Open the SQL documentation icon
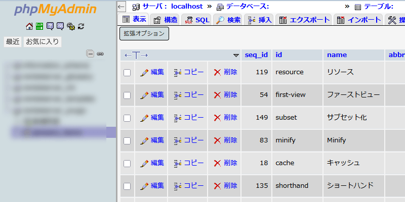The image size is (405, 202). (x=60, y=26)
